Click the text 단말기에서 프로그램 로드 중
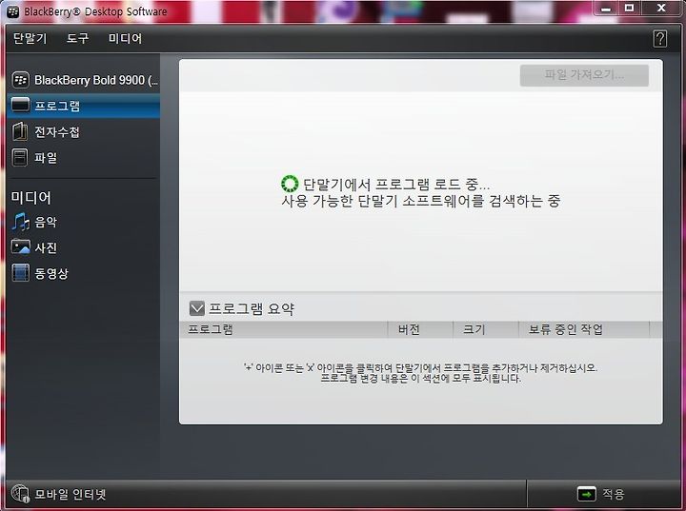Viewport: 686px width, 511px height. [x=396, y=185]
